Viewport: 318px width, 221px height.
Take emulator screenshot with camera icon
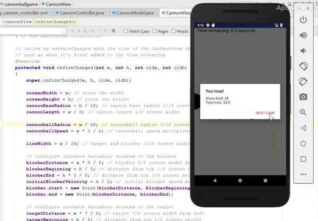(x=303, y=97)
